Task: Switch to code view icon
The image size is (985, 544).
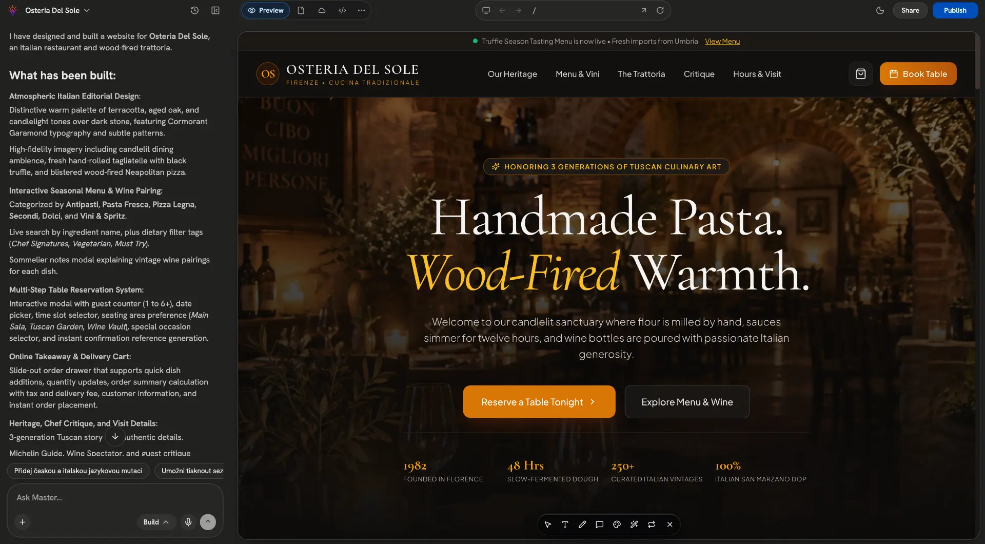Action: click(x=342, y=10)
